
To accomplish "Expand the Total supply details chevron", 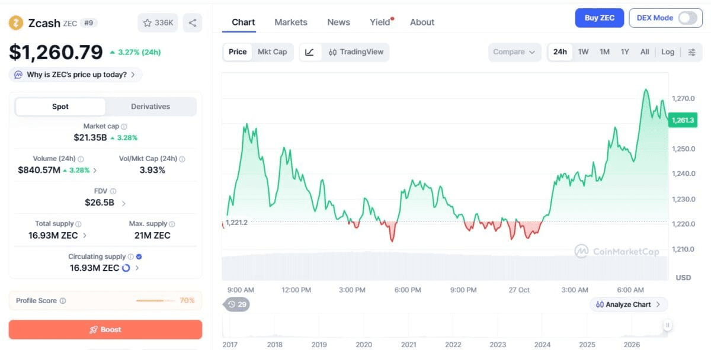I will click(85, 236).
